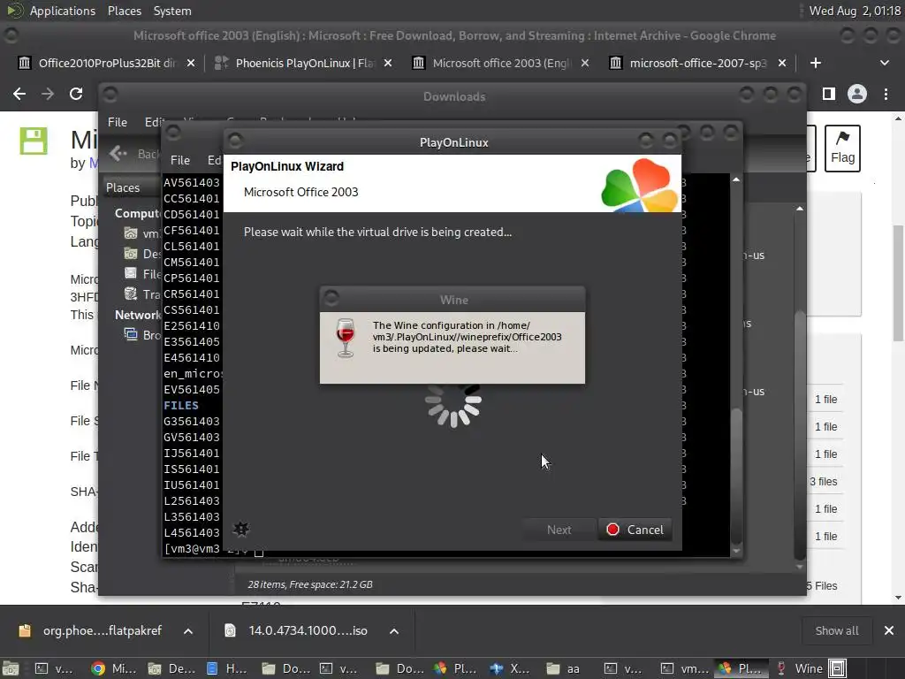This screenshot has width=905, height=679.
Task: Click the greyed Next button in wizard
Action: click(559, 530)
